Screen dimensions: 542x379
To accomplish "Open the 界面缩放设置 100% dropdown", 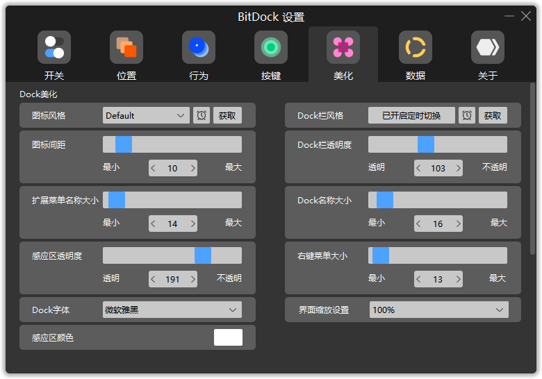I will coord(439,310).
